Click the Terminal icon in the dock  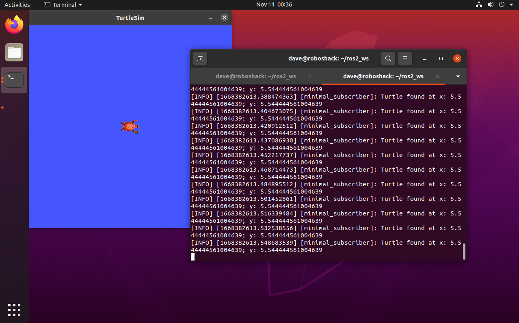(14, 80)
